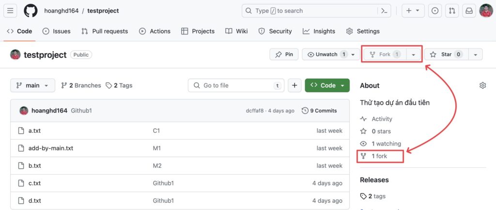496x210 pixels.
Task: View the 2 Branches link
Action: pyautogui.click(x=81, y=85)
